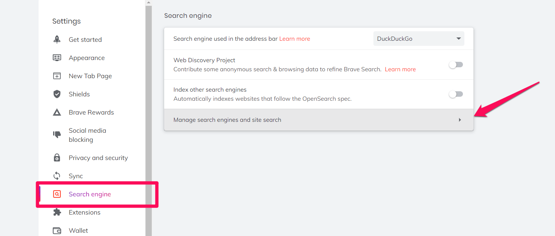Toggle the Web Discovery Project switch
555x236 pixels.
click(x=456, y=65)
